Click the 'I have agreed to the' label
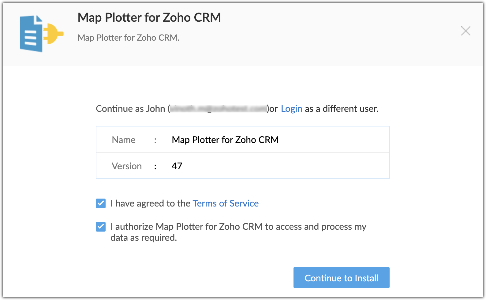The height and width of the screenshot is (300, 486). (151, 203)
